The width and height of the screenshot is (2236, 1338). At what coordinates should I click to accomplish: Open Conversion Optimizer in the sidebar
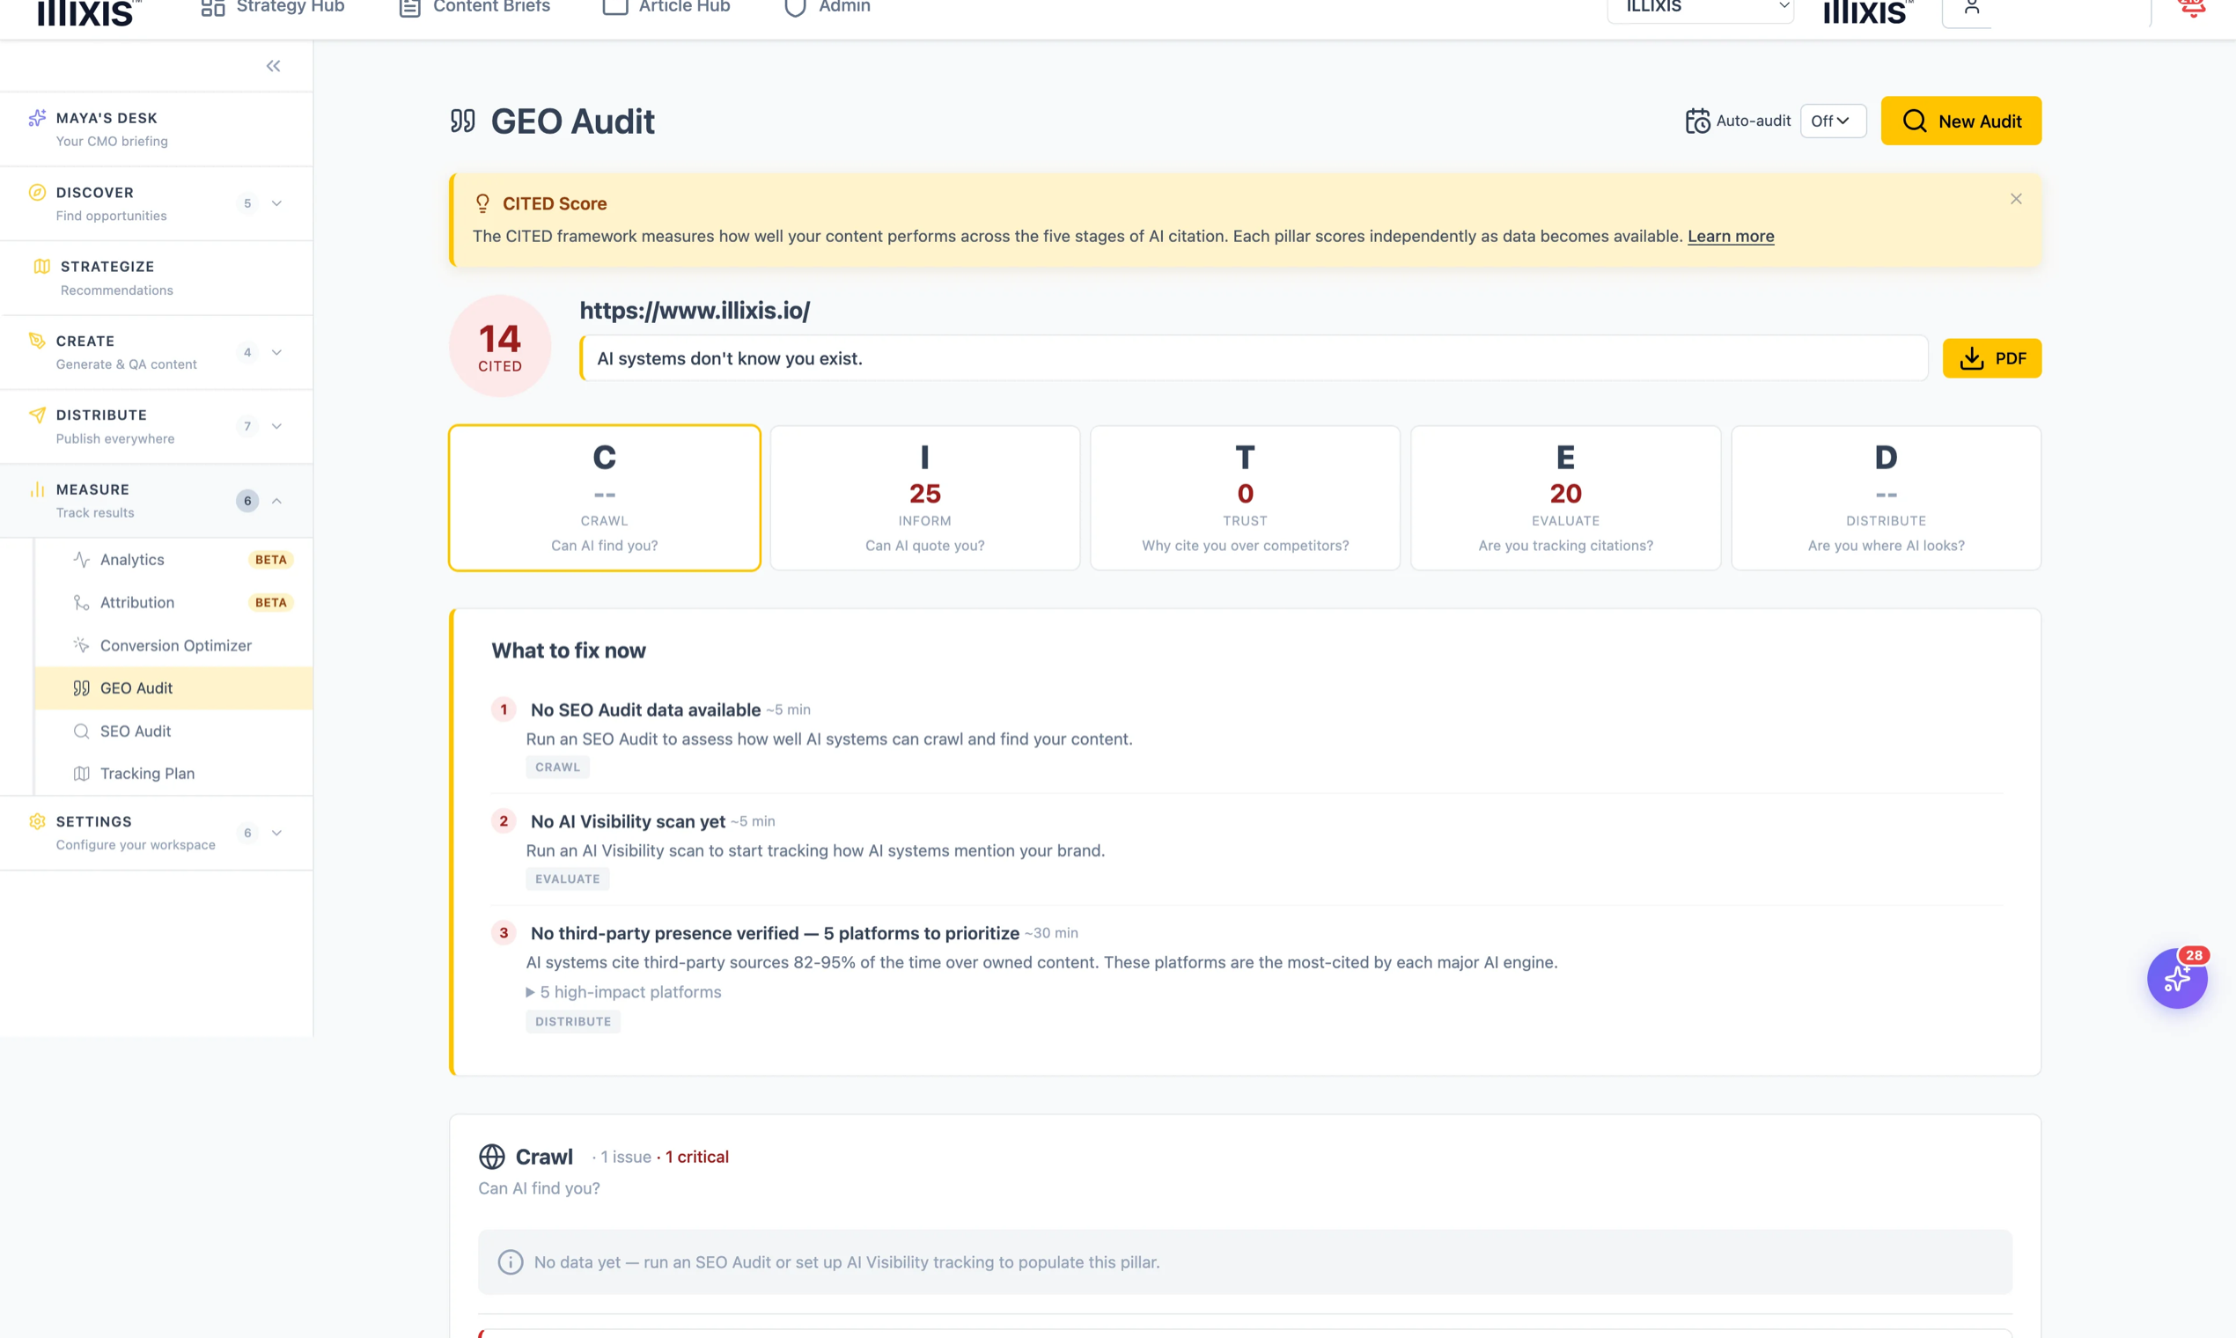point(174,645)
